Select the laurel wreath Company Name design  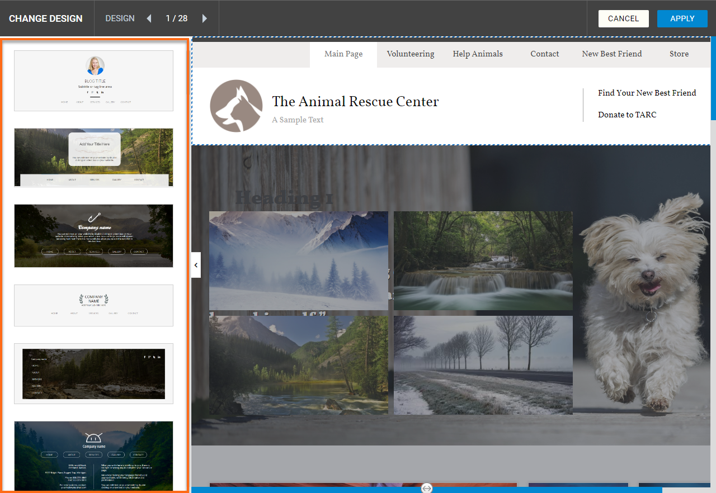[x=93, y=305]
